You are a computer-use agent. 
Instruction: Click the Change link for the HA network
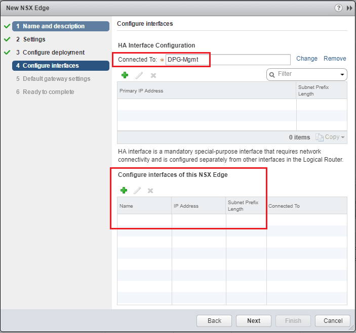[307, 59]
